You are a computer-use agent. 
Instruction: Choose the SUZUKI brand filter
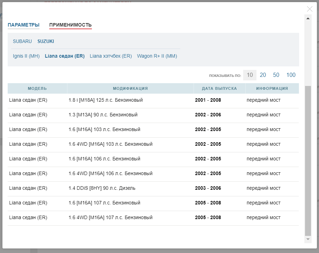coord(46,41)
